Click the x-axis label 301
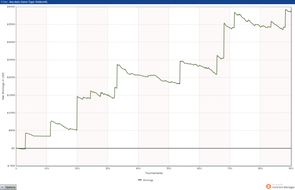Image resolution: width=295 pixels, height=190 pixels. (108, 169)
